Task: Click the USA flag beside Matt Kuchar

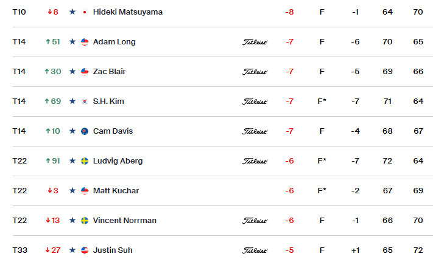Action: point(85,191)
